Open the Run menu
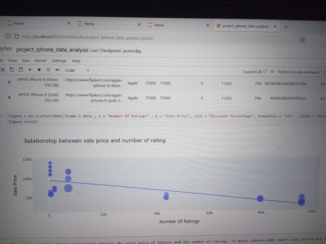 click(x=26, y=60)
